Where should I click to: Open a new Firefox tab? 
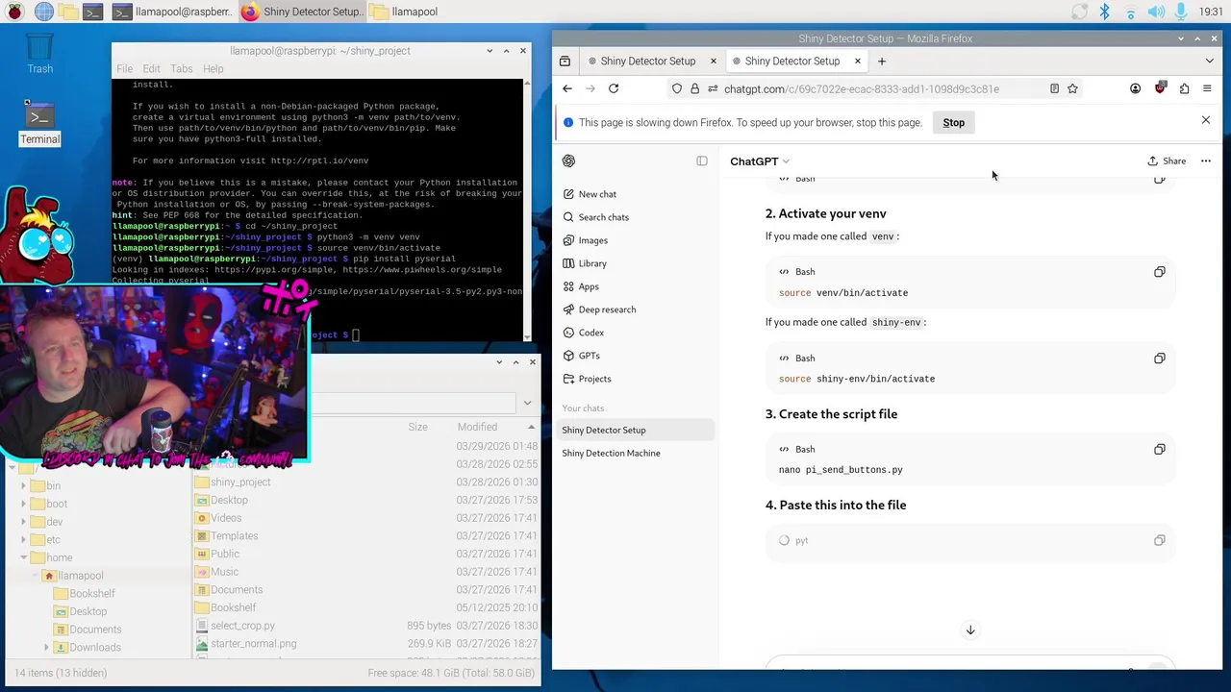[881, 61]
